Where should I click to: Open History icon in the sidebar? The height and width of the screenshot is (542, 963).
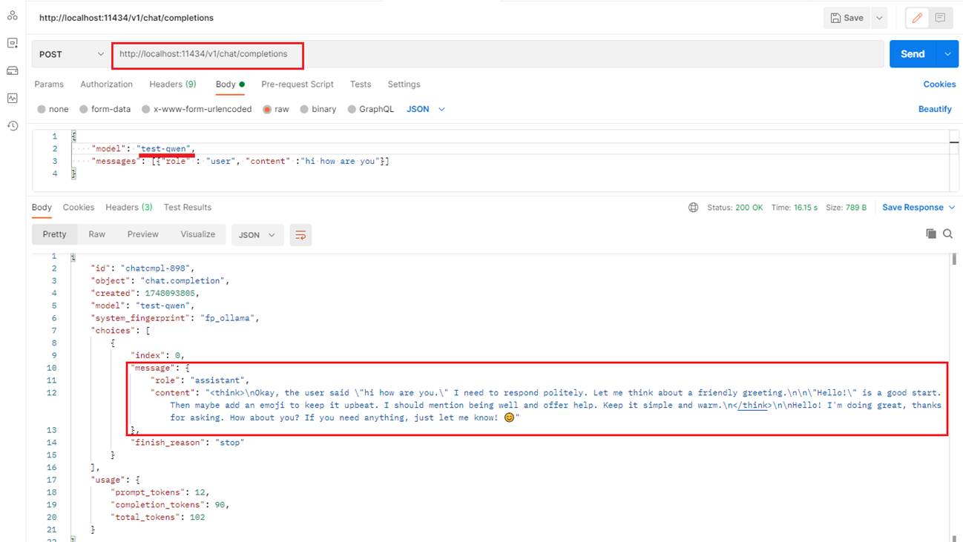[x=12, y=125]
